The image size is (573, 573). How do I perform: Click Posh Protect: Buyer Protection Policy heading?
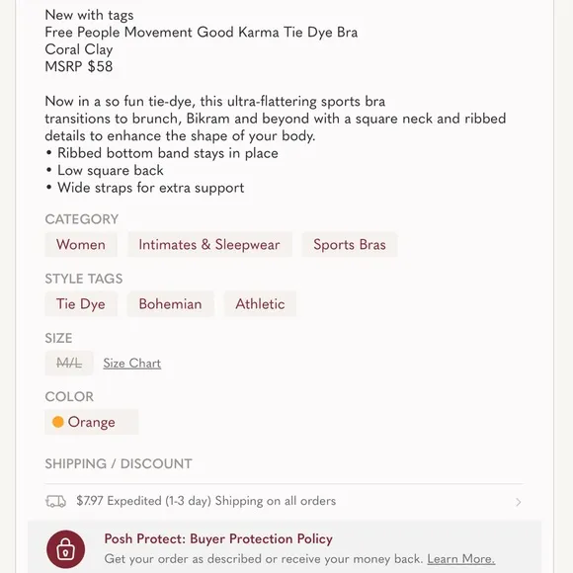[x=218, y=539]
